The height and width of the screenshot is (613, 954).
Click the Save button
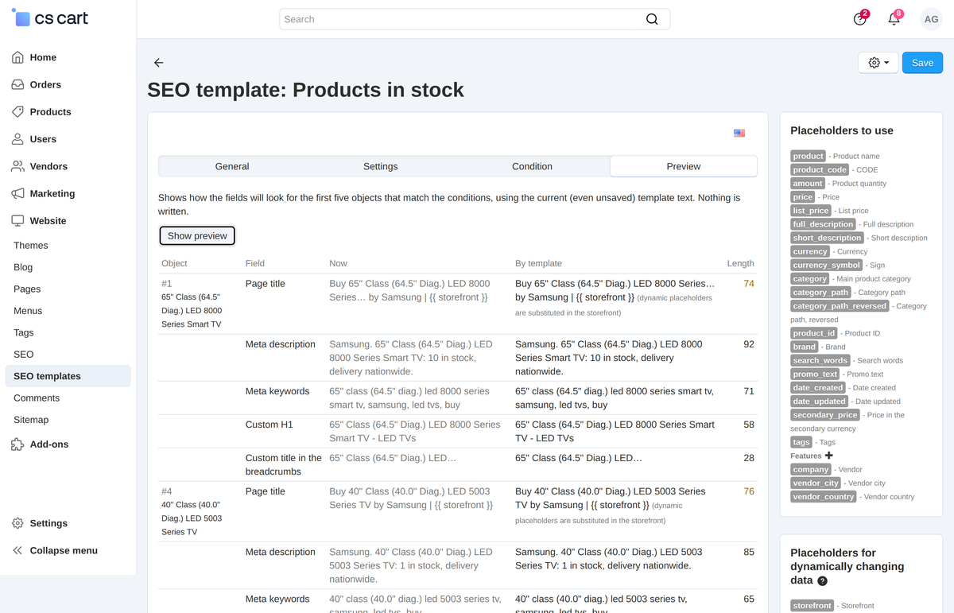(x=922, y=63)
